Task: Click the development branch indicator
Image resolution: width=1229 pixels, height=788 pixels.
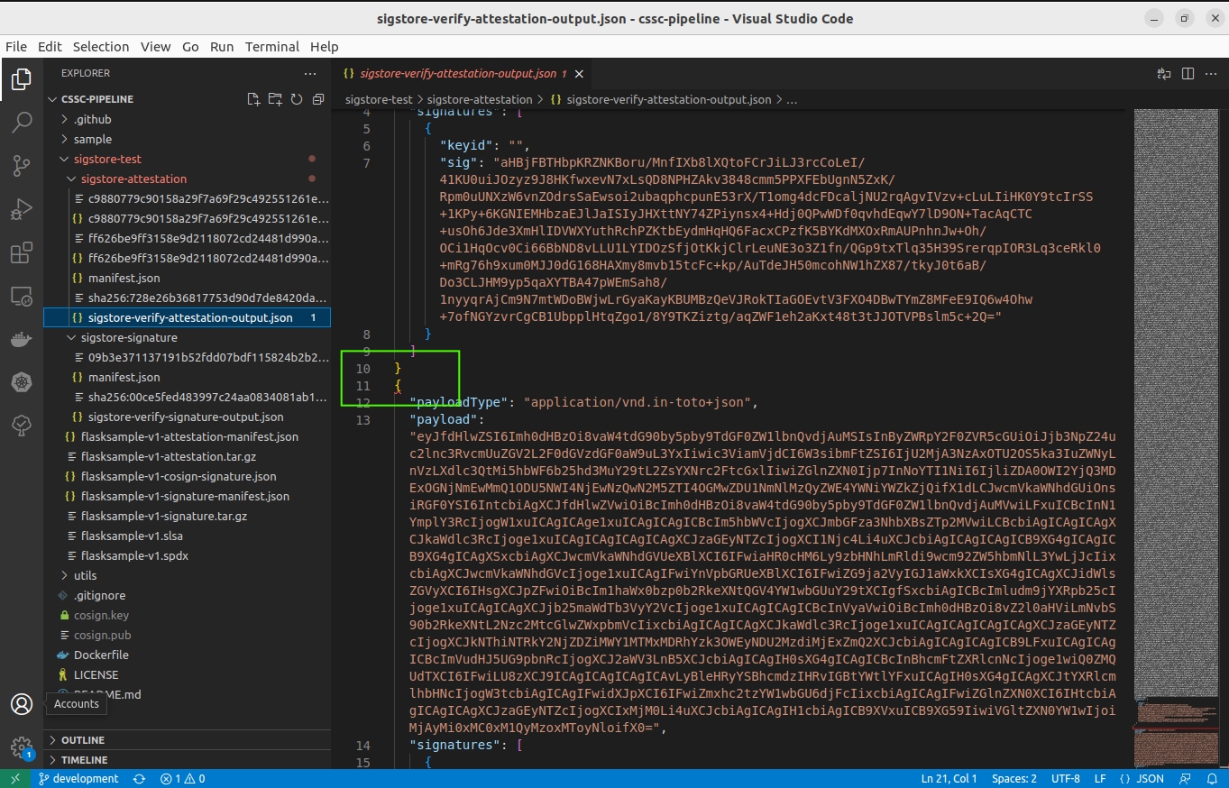Action: click(x=79, y=777)
